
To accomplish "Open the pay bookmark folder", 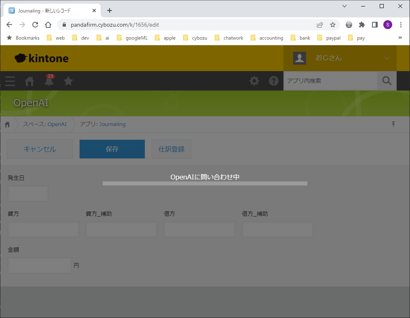I will 356,38.
